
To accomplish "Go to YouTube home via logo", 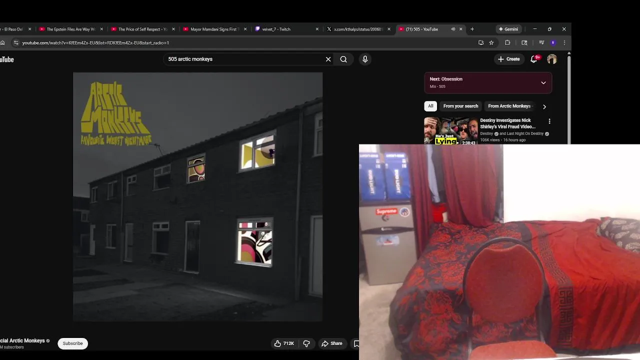I will pyautogui.click(x=6, y=59).
